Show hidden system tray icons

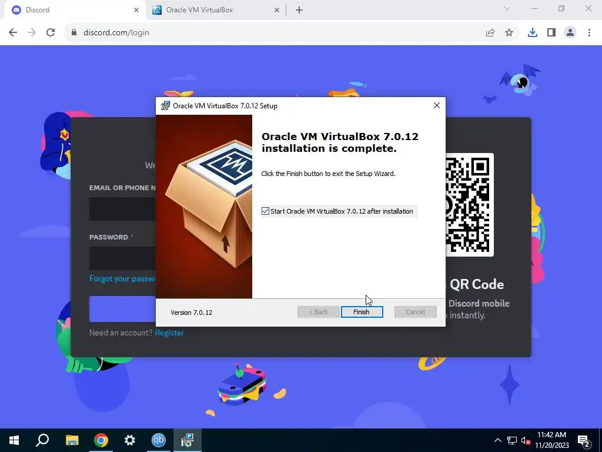tap(497, 440)
